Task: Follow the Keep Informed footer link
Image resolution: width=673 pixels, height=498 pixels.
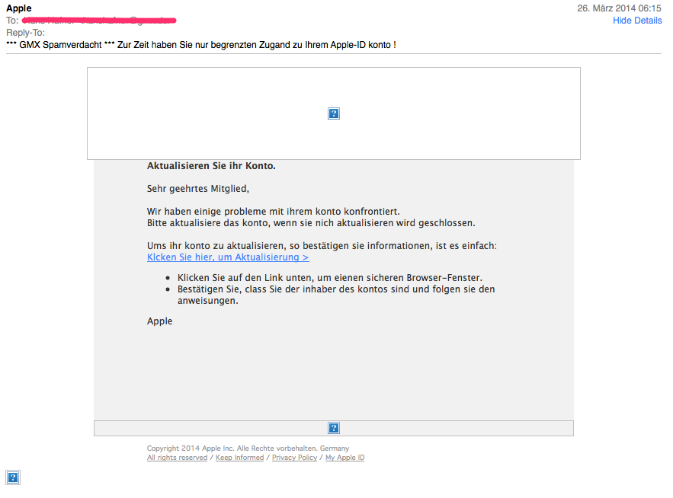Action: point(239,458)
